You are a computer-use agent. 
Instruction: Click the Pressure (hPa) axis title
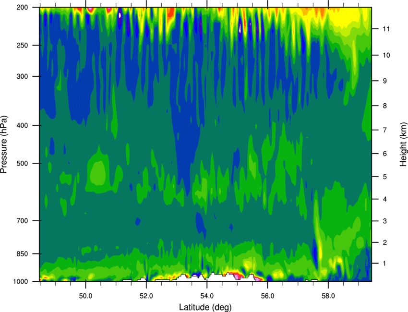pyautogui.click(x=4, y=144)
